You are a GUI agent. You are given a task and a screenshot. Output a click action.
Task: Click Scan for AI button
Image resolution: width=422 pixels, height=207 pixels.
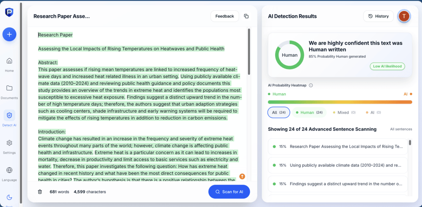[x=229, y=192]
